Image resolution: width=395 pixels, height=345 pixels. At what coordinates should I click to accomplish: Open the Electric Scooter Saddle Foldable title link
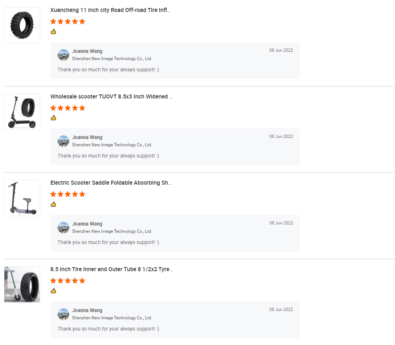point(111,183)
